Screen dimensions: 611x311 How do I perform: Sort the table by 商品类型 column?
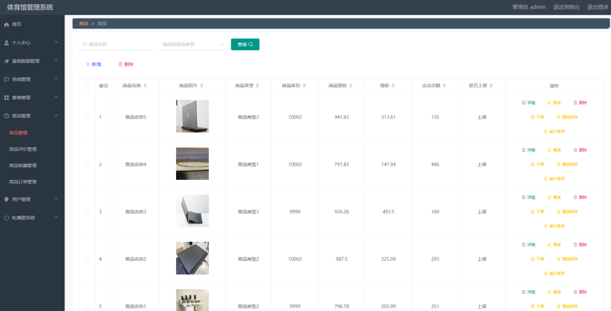(258, 86)
